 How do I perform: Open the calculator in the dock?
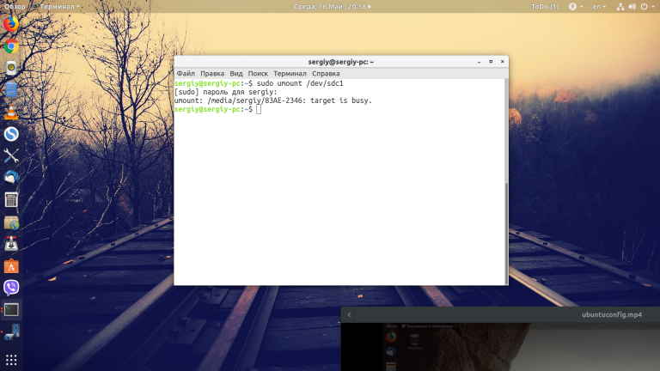coord(11,200)
